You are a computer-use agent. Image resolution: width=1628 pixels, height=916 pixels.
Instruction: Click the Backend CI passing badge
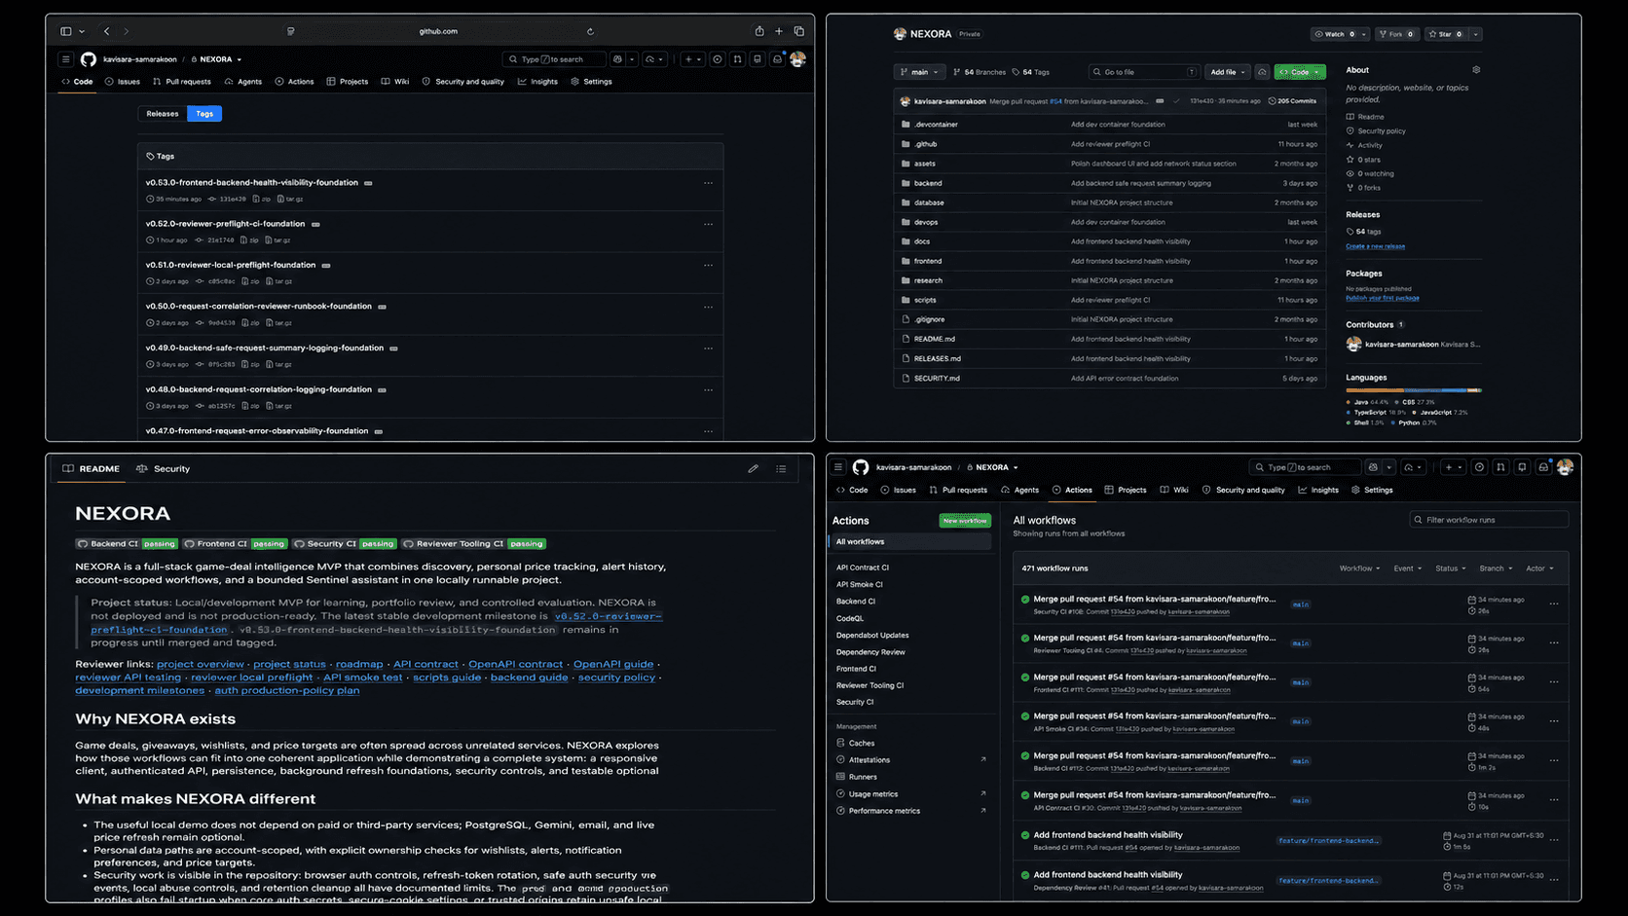127,544
